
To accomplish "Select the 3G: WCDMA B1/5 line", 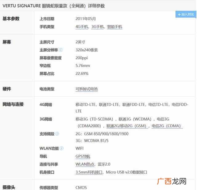I will pos(92,141).
